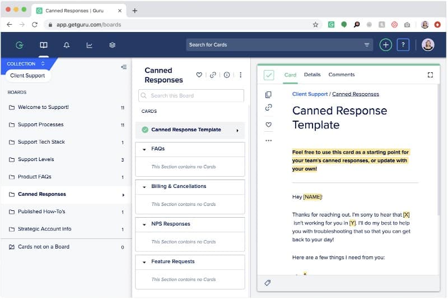Copy the card content icon
The width and height of the screenshot is (448, 299).
tap(268, 94)
